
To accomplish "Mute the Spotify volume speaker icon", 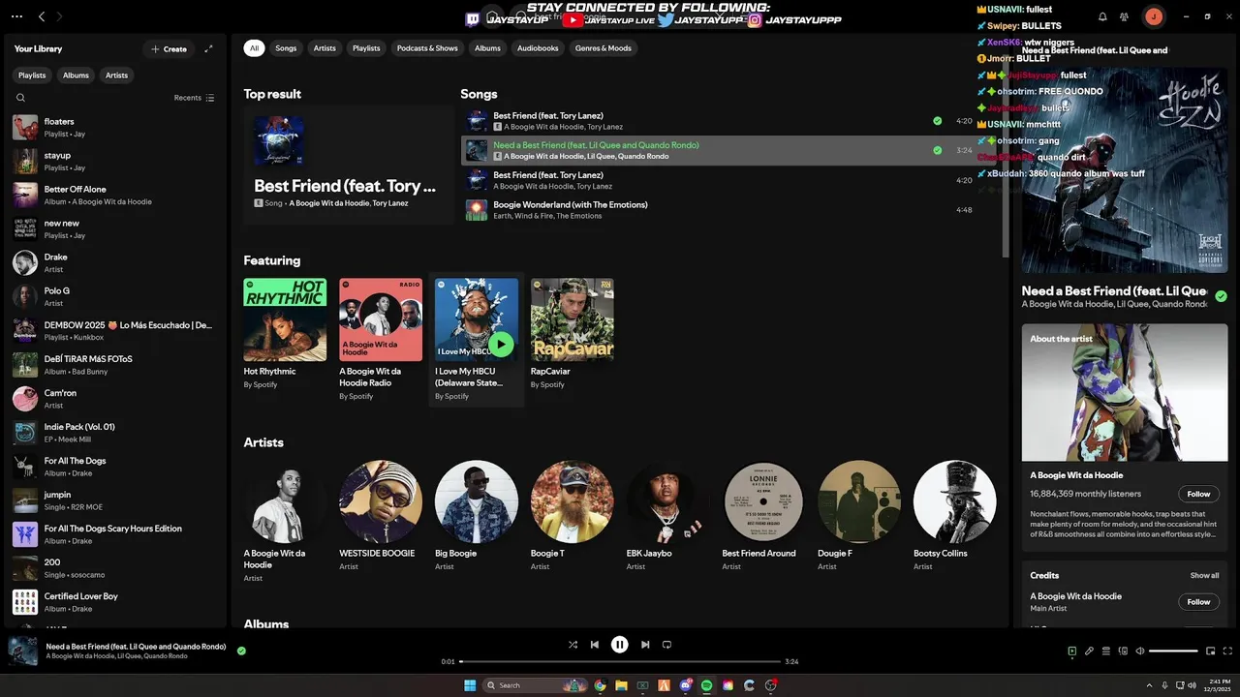I will click(1140, 651).
